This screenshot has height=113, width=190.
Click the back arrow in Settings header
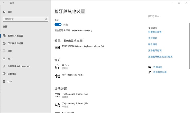coord(4,3)
